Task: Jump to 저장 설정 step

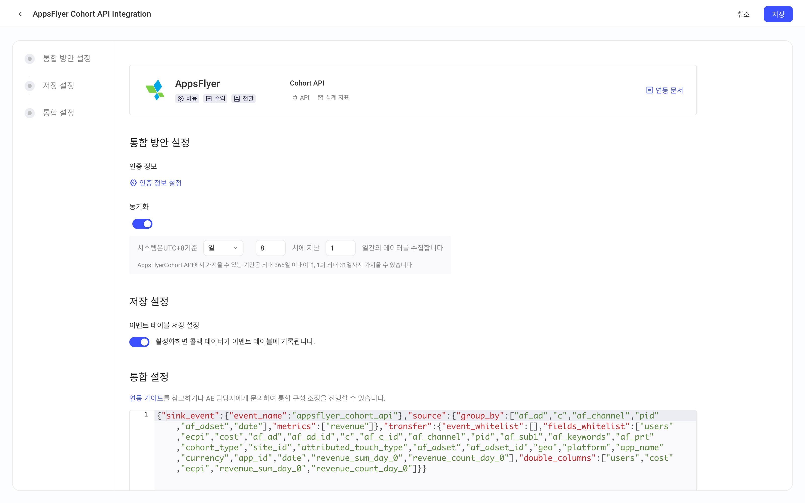Action: coord(58,86)
